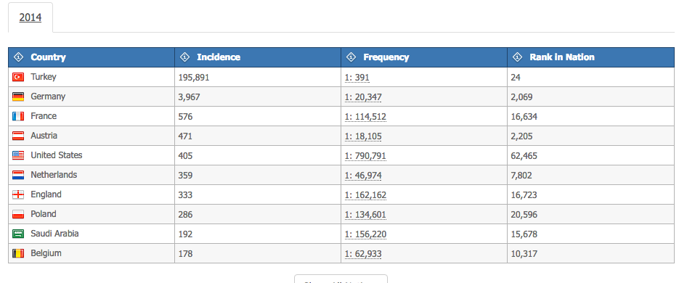Select the Poland country name
The image size is (687, 283).
tap(44, 214)
